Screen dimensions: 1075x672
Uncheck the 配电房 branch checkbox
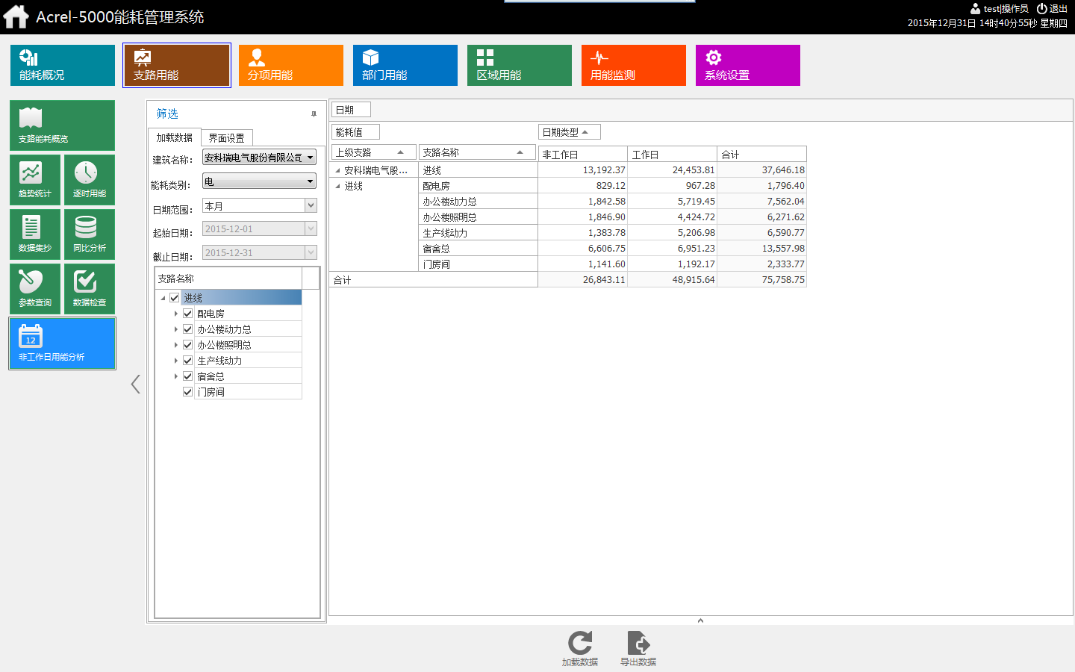click(188, 314)
